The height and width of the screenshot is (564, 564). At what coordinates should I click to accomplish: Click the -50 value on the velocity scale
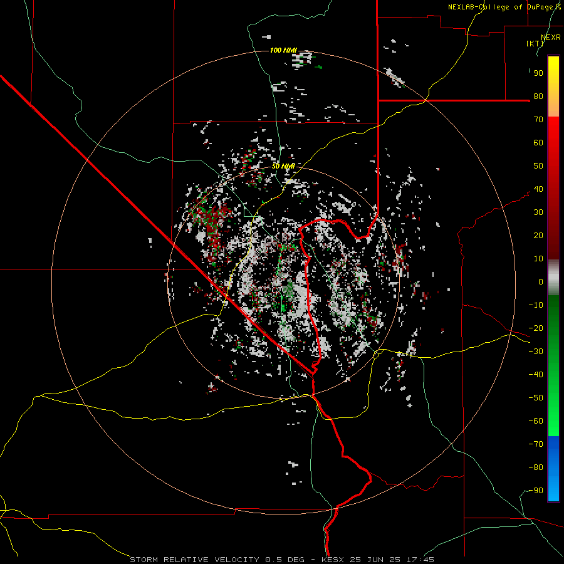[x=536, y=398]
